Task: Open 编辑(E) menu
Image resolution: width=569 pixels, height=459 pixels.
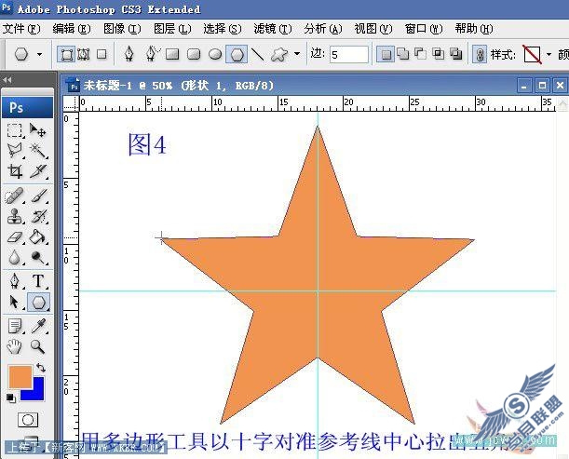Action: [72, 29]
